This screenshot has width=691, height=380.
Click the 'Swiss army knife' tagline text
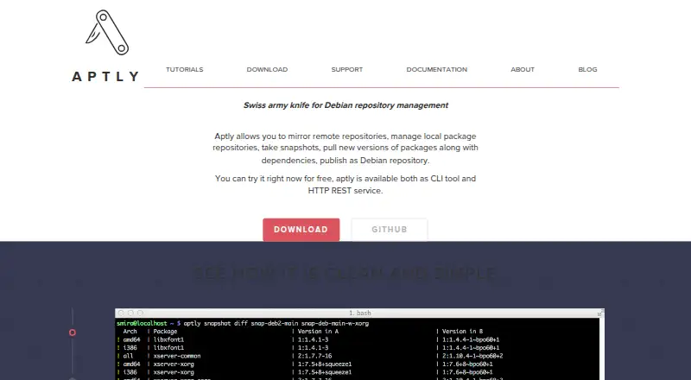click(x=345, y=105)
